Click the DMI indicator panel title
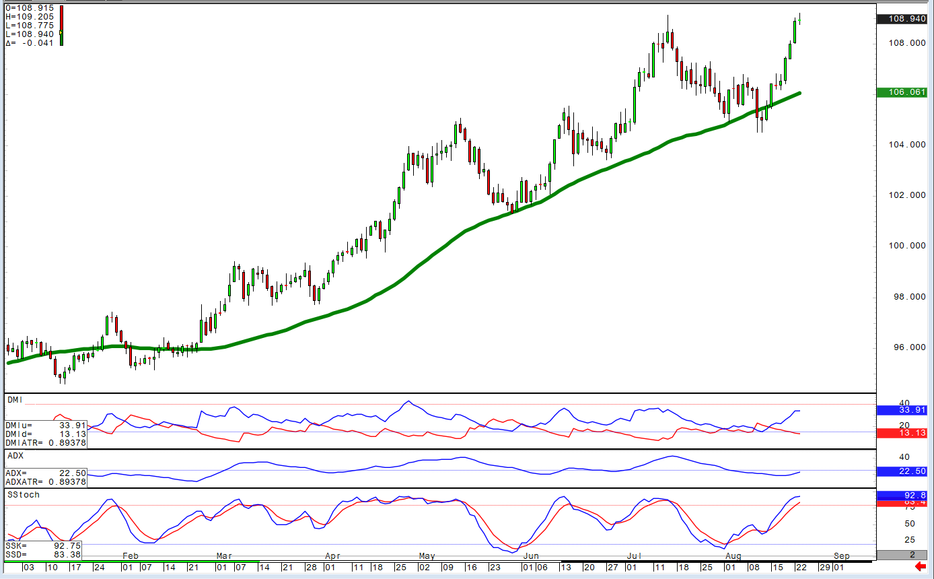 click(15, 400)
